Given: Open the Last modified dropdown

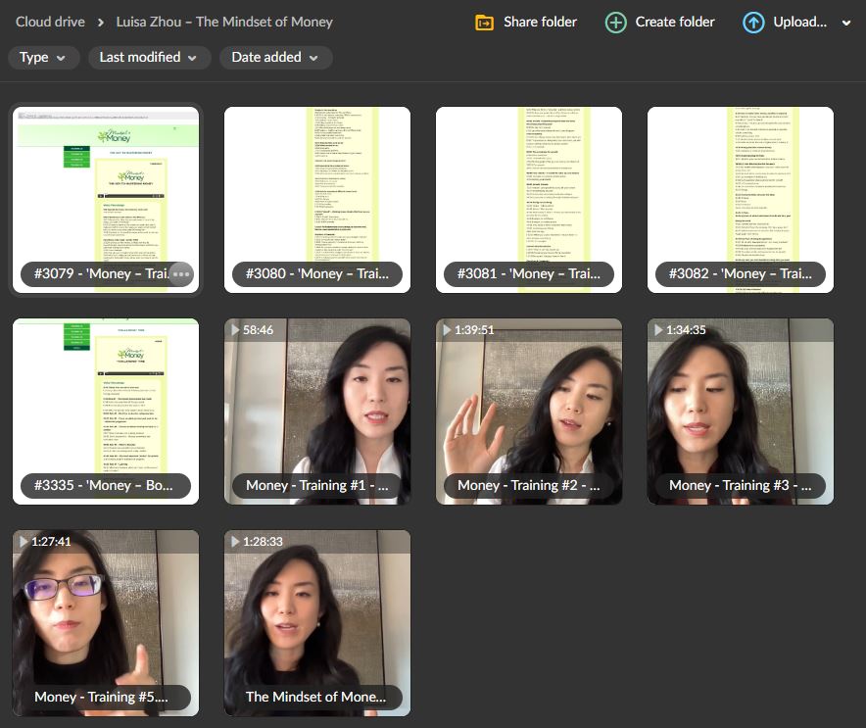Looking at the screenshot, I should [x=149, y=58].
